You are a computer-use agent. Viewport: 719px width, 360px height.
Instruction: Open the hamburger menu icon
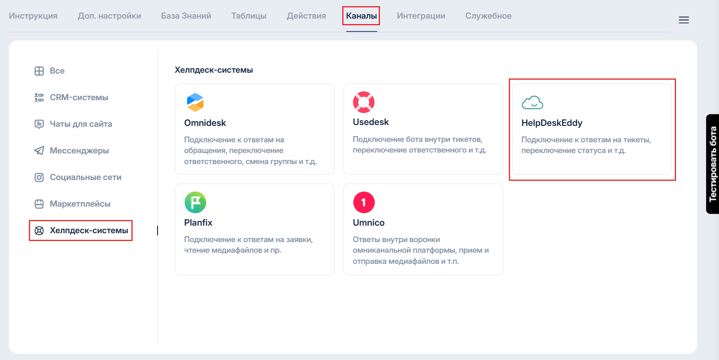(683, 20)
